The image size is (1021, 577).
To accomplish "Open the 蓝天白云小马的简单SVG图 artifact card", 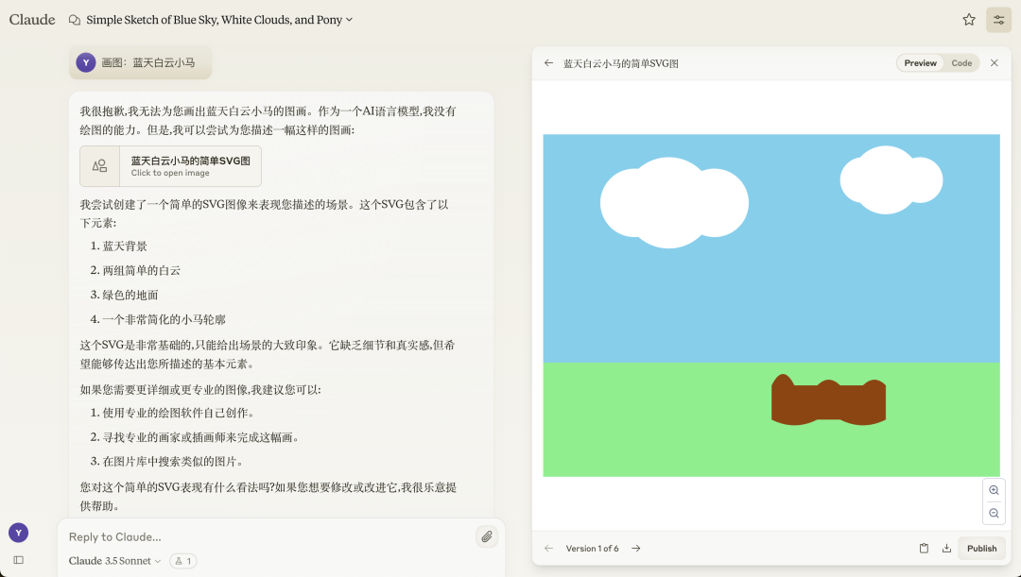I will coord(170,165).
